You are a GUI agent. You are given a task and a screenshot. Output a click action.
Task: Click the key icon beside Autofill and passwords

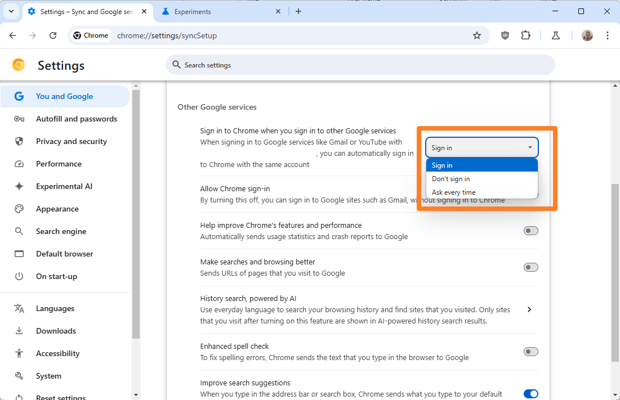[x=19, y=119]
